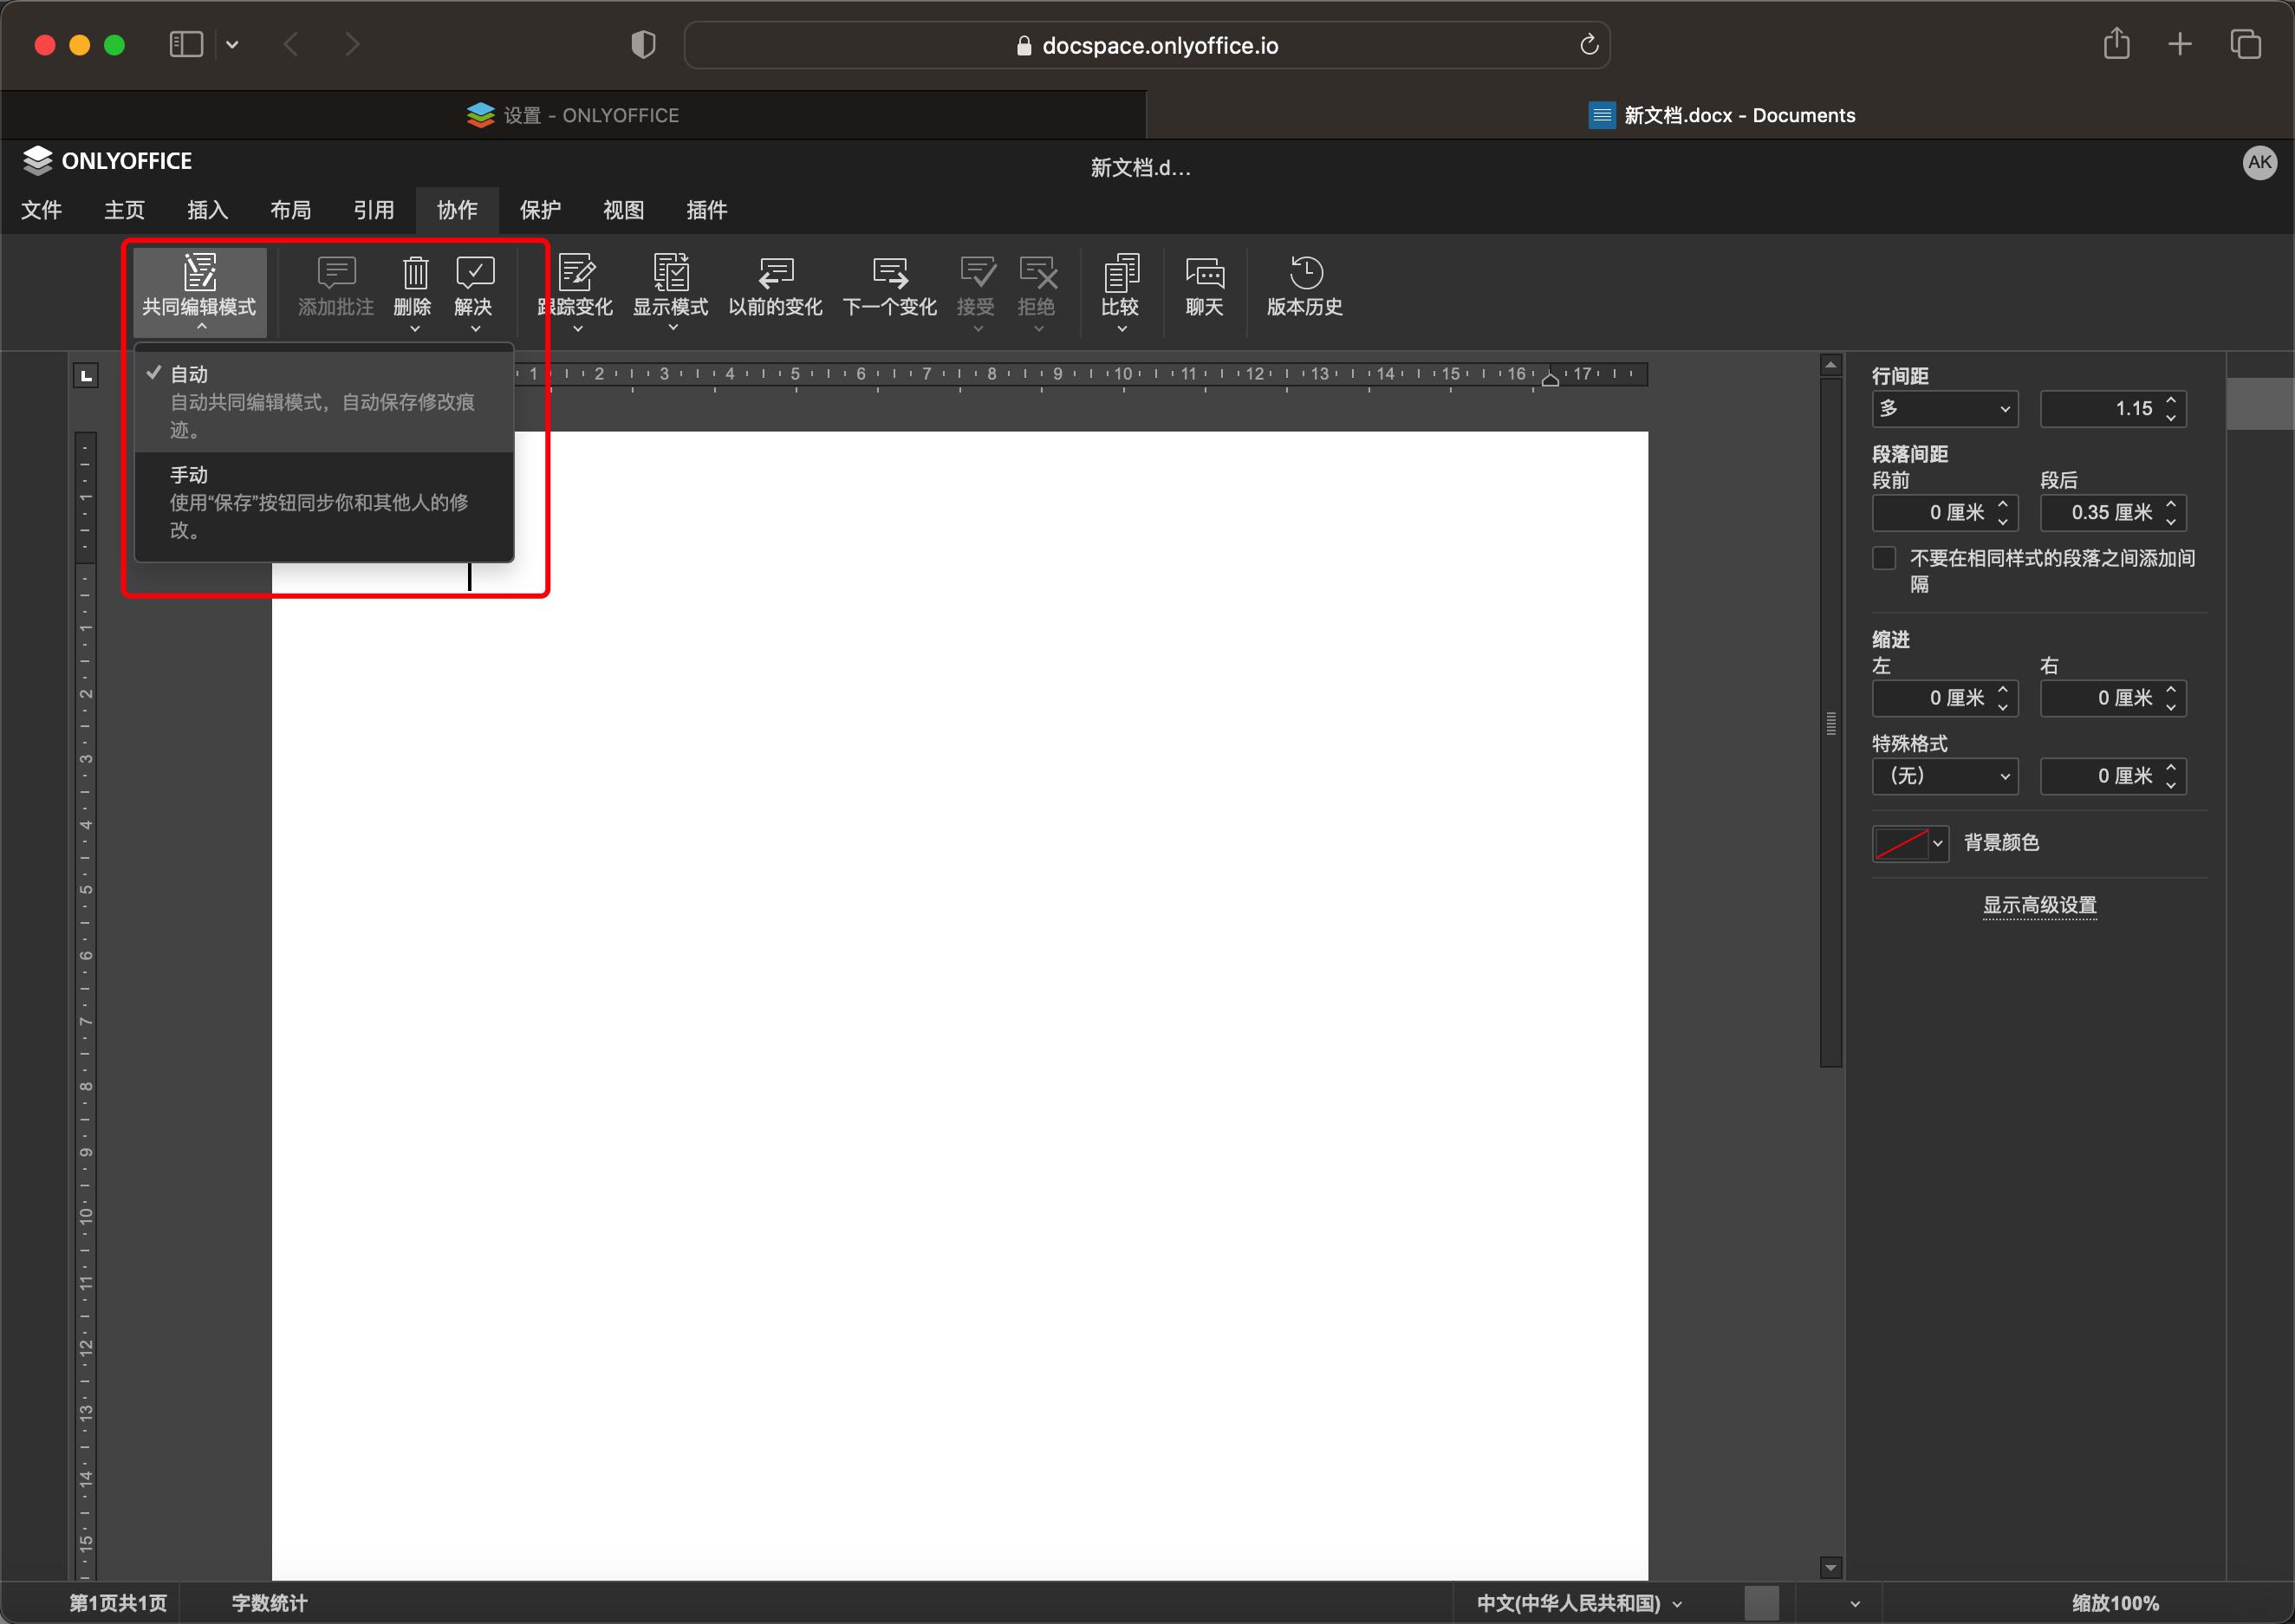Screen dimensions: 2295x1624
Task: Jump to next change (下一个变化)
Action: point(889,273)
